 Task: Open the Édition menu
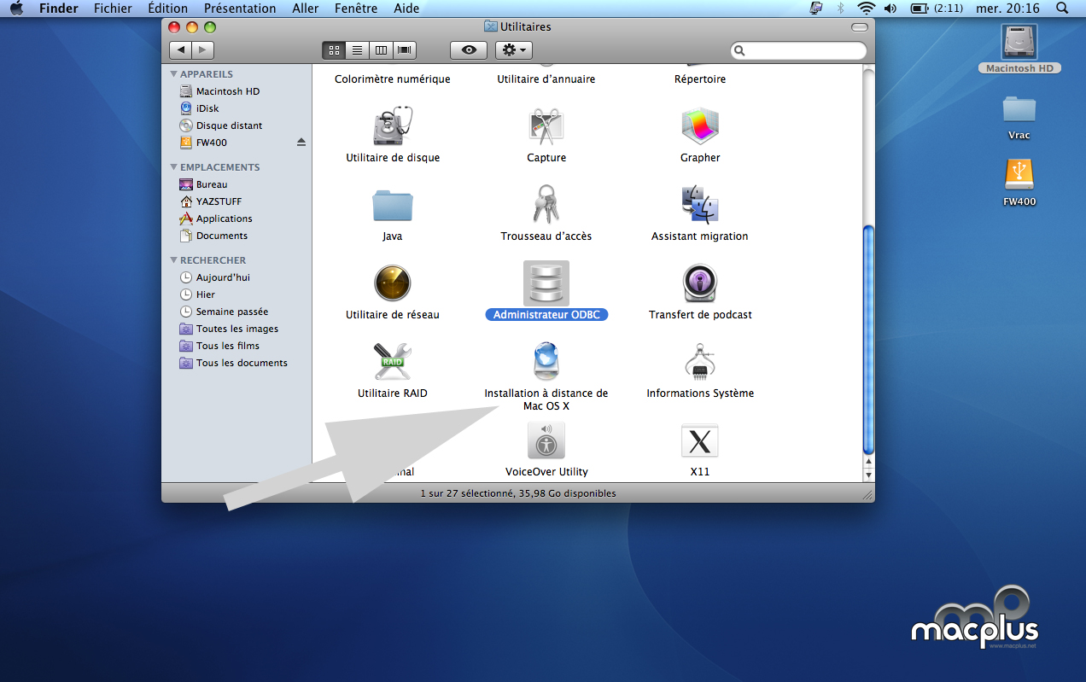(167, 9)
